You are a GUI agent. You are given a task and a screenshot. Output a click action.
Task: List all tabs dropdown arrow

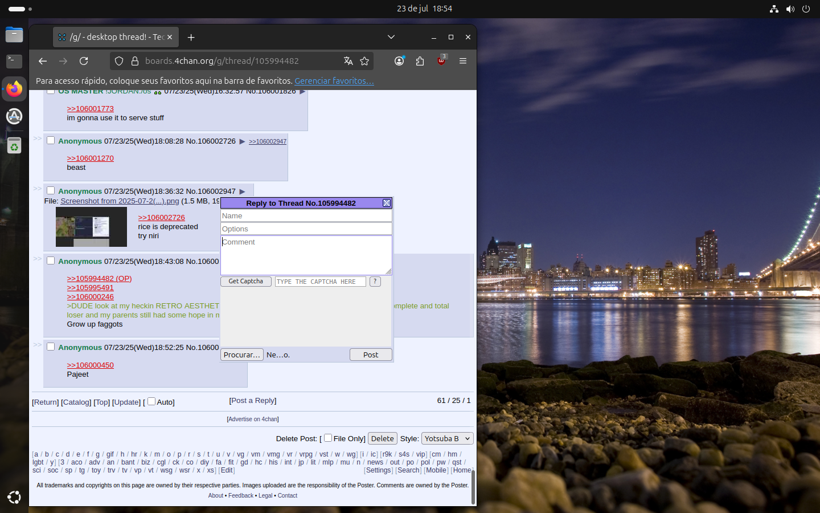[x=391, y=37]
